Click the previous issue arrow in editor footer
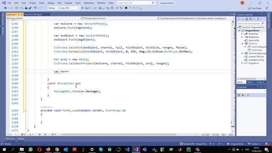Image resolution: width=272 pixels, height=153 pixels. click(40, 134)
